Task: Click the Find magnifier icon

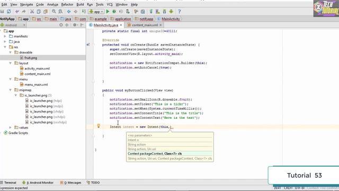Action: pos(54,12)
